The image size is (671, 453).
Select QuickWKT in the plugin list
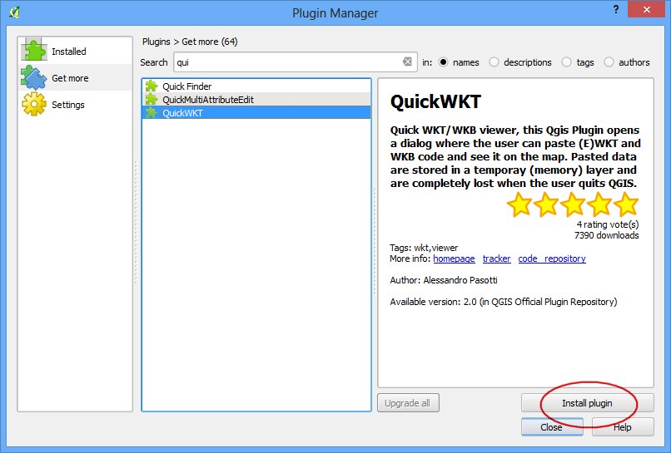click(256, 113)
